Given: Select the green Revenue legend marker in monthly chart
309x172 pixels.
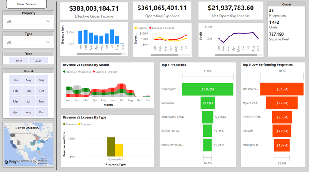Looking at the screenshot, I should [x=64, y=72].
